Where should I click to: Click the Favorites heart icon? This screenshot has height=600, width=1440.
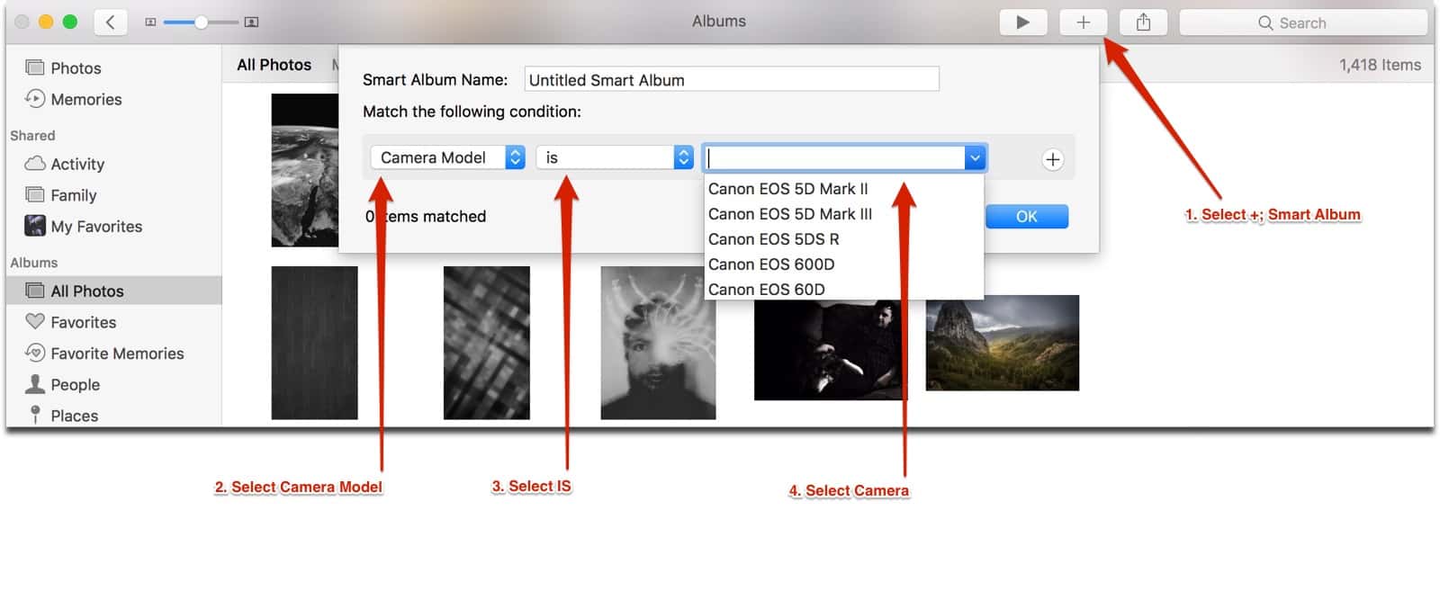(35, 321)
